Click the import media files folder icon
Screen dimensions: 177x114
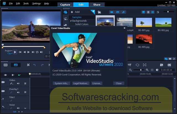[99, 12]
